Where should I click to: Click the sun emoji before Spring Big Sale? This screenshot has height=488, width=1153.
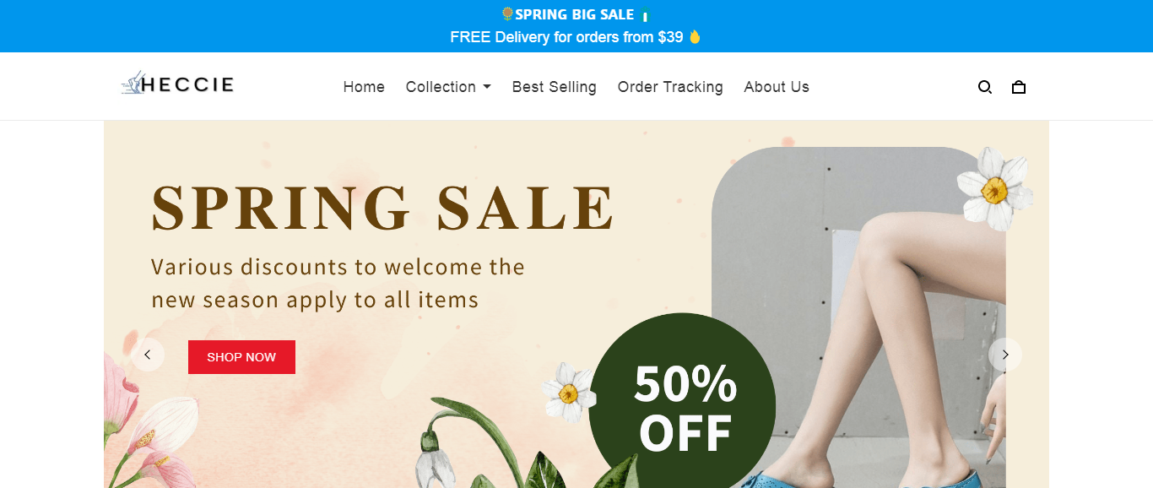point(507,14)
